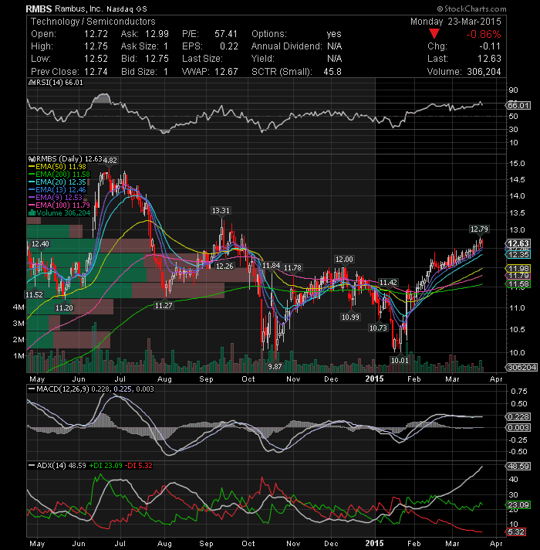Image resolution: width=540 pixels, height=550 pixels.
Task: Click the Prev Close value 12.74
Action: coord(96,72)
